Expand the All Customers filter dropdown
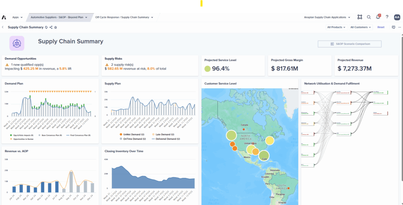The image size is (403, 205). [x=360, y=27]
